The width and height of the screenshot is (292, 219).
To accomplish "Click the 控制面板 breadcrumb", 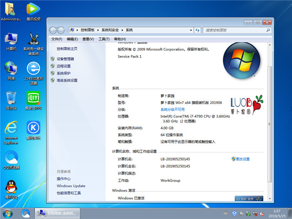I will (x=88, y=30).
